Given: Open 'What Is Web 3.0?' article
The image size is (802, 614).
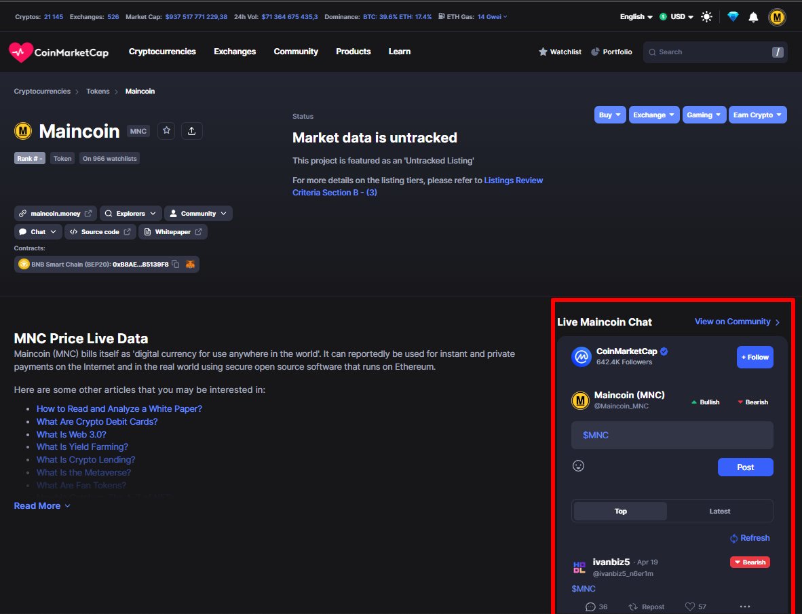Looking at the screenshot, I should [72, 435].
